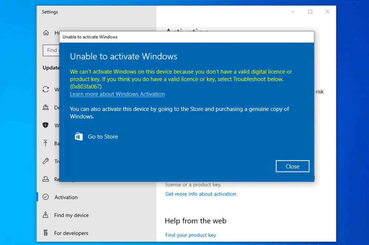The image size is (369, 245).
Task: Focus the Find a setting search box
Action: coord(51,50)
